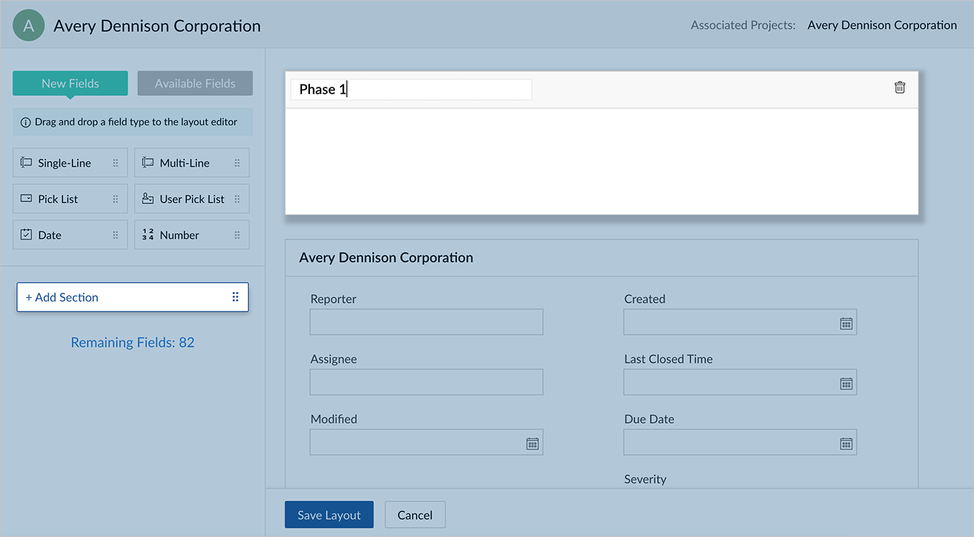The width and height of the screenshot is (974, 537).
Task: Switch to the New Fields tab
Action: tap(70, 83)
